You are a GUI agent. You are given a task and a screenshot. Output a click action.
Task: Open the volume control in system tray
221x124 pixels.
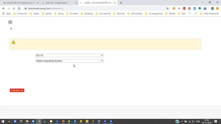pos(193,121)
